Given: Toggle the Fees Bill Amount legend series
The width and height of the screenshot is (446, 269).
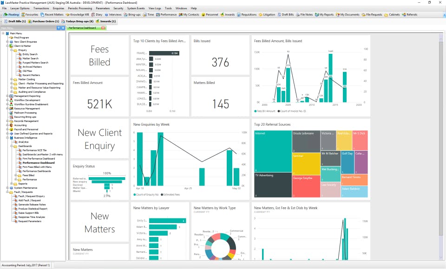Looking at the screenshot, I should coord(264,111).
